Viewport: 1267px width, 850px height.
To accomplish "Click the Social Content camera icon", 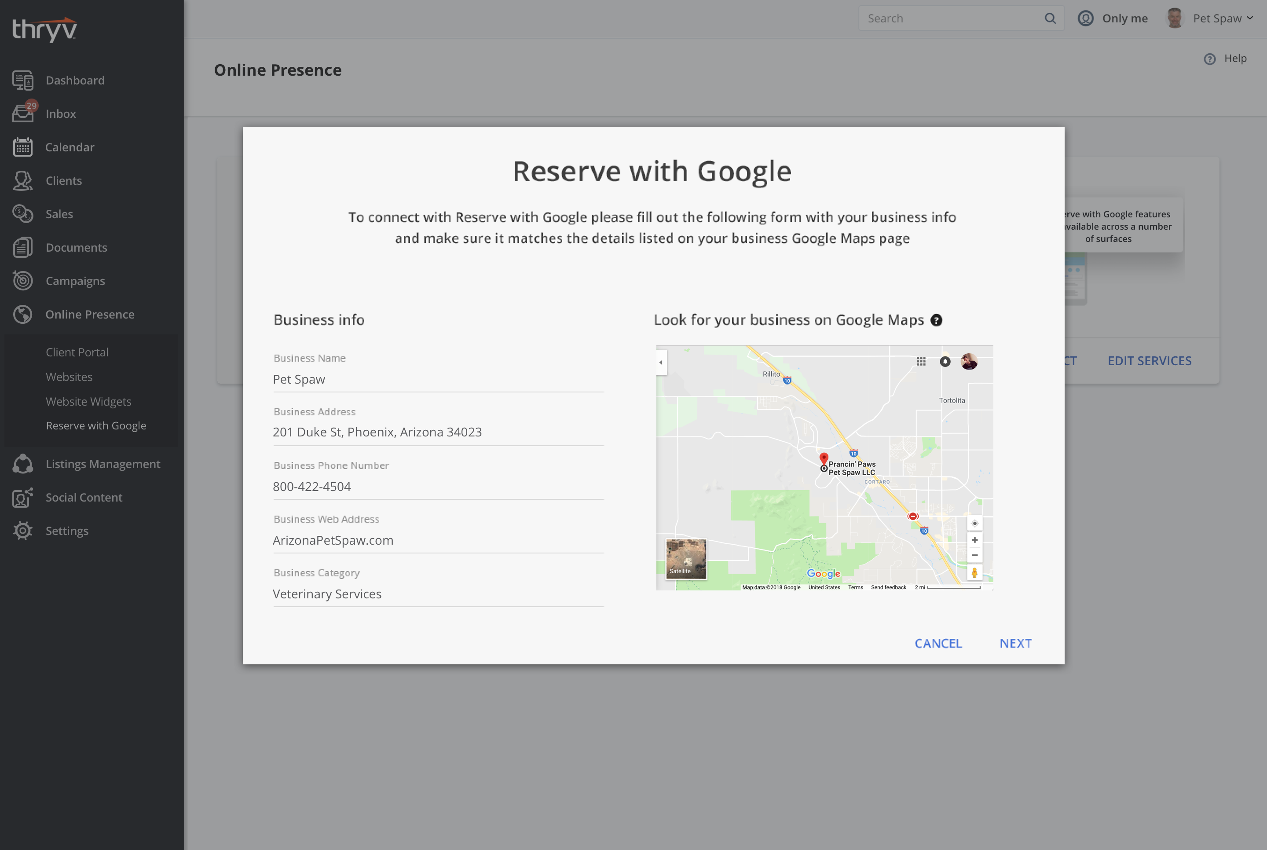I will click(22, 497).
